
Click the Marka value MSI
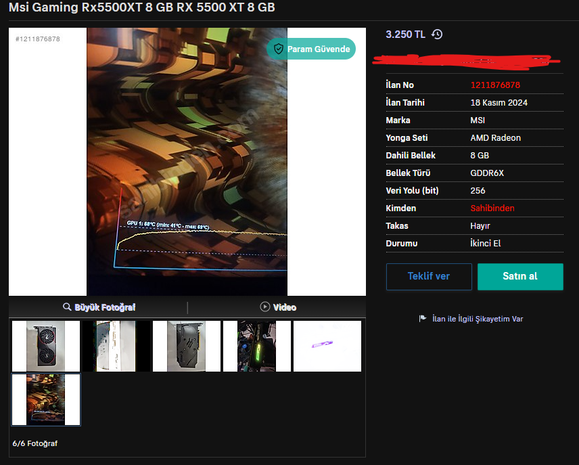point(478,120)
